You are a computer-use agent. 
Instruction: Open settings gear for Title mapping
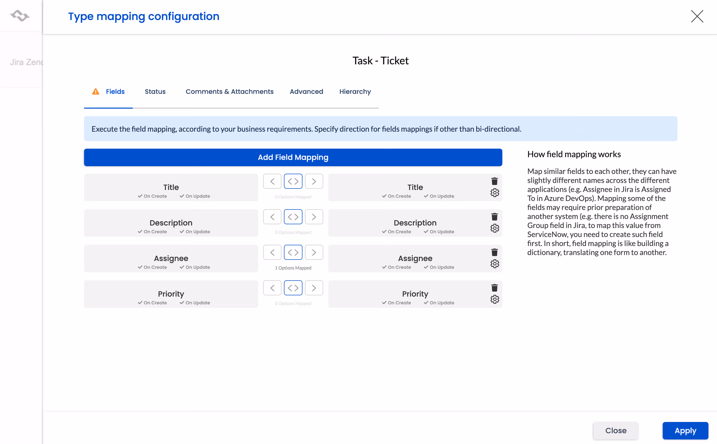495,193
